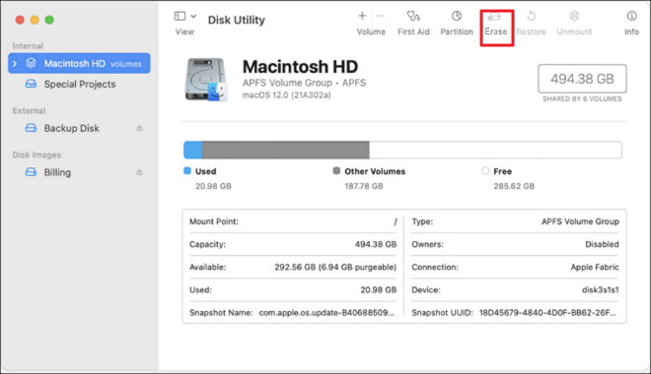Click the 'disk3s1s1' device value
The height and width of the screenshot is (374, 651).
click(x=600, y=290)
